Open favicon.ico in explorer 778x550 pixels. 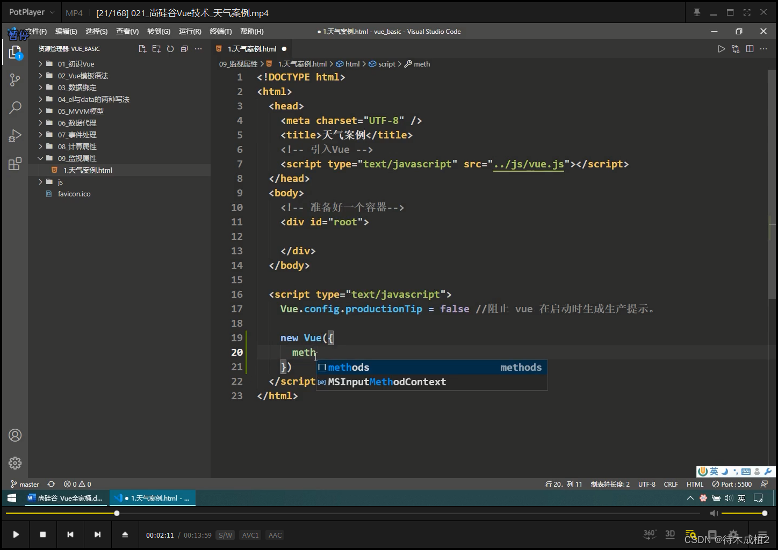tap(119, 194)
